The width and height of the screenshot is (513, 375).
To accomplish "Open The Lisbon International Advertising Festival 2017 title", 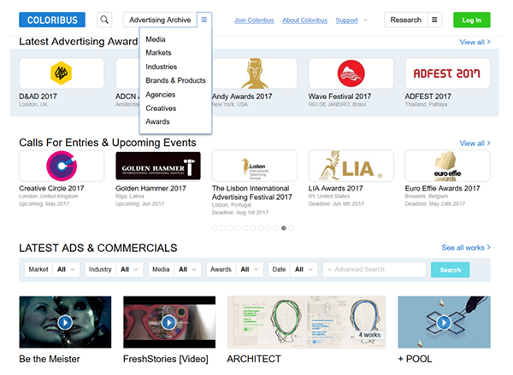I will click(252, 192).
